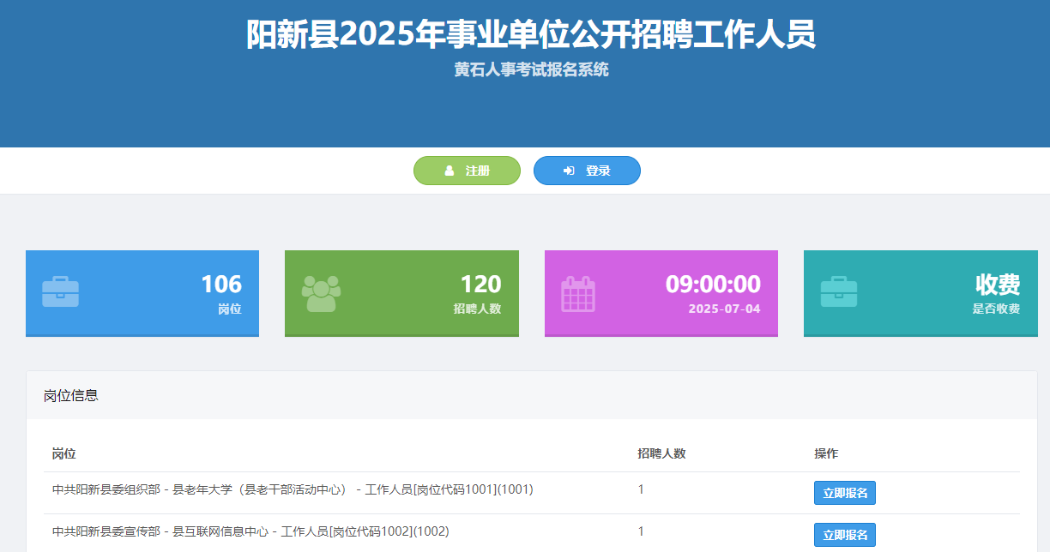The height and width of the screenshot is (552, 1050).
Task: Click the page title 阳新县2025年事业单位公开招聘工作人员
Action: click(x=531, y=34)
